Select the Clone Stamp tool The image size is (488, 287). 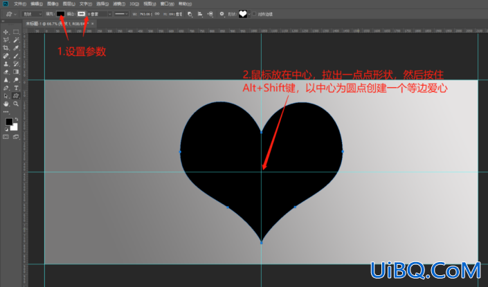[x=6, y=64]
